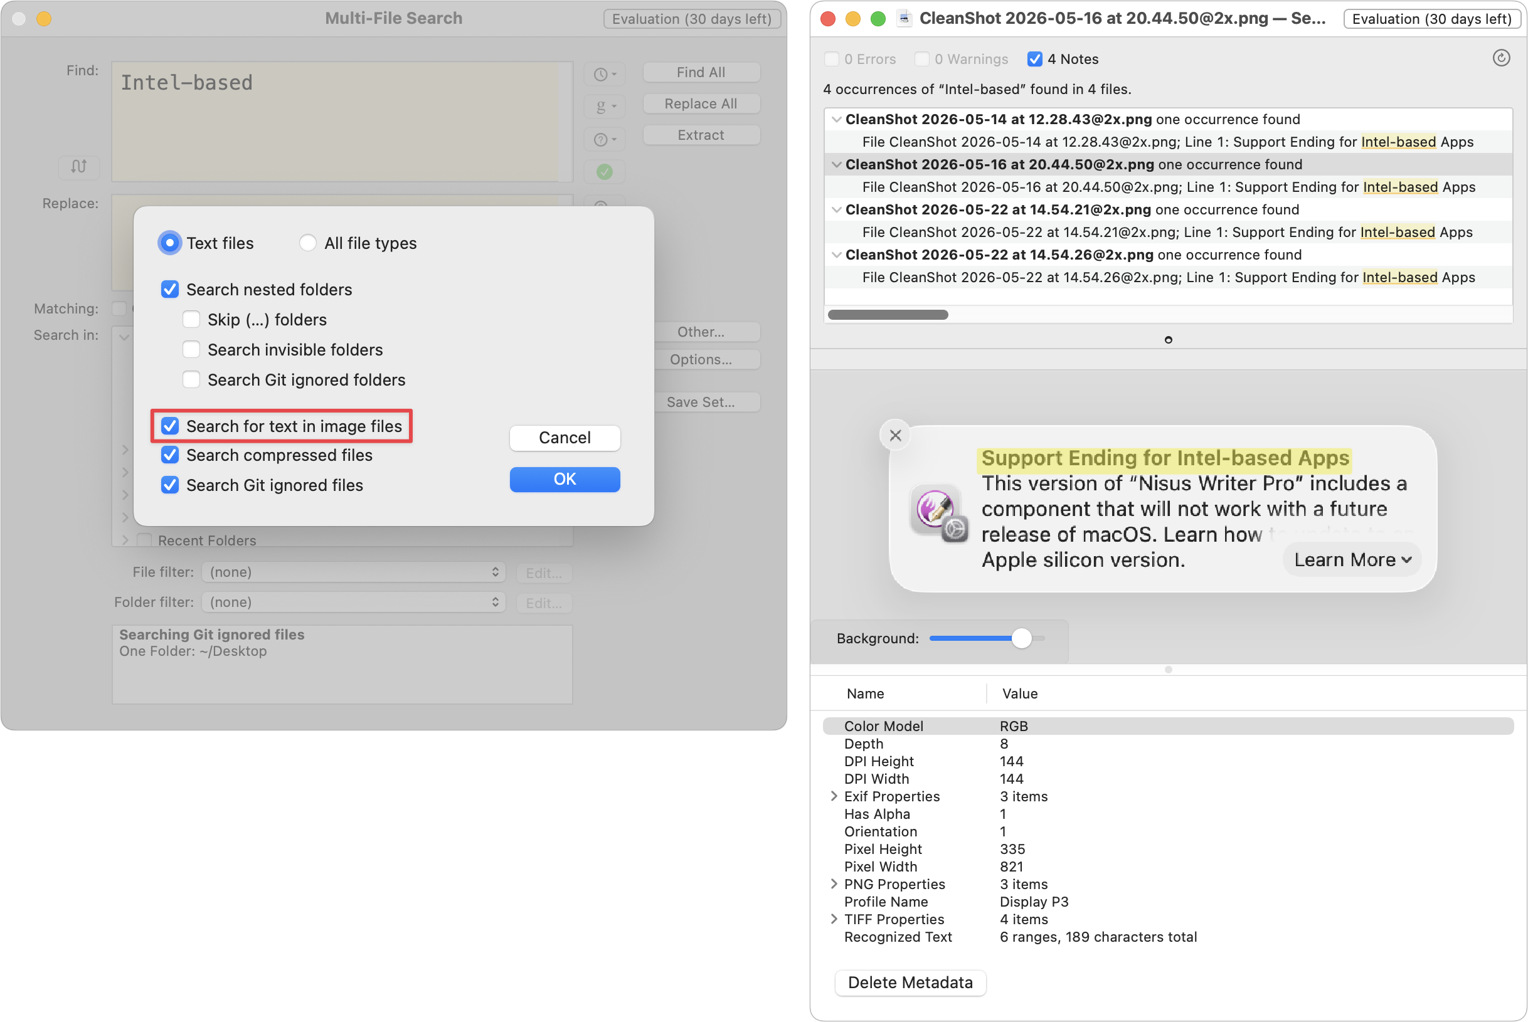1528x1022 pixels.
Task: Open the Folder filter popup menu
Action: [x=353, y=601]
